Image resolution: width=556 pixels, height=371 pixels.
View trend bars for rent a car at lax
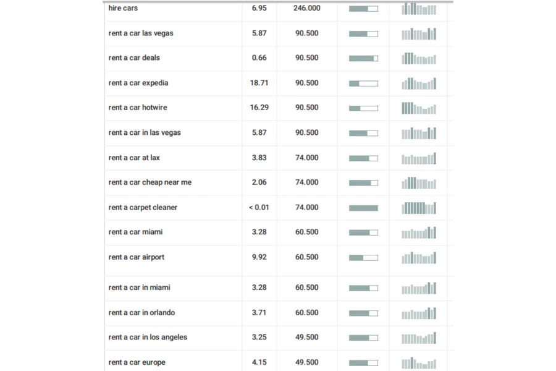(419, 158)
